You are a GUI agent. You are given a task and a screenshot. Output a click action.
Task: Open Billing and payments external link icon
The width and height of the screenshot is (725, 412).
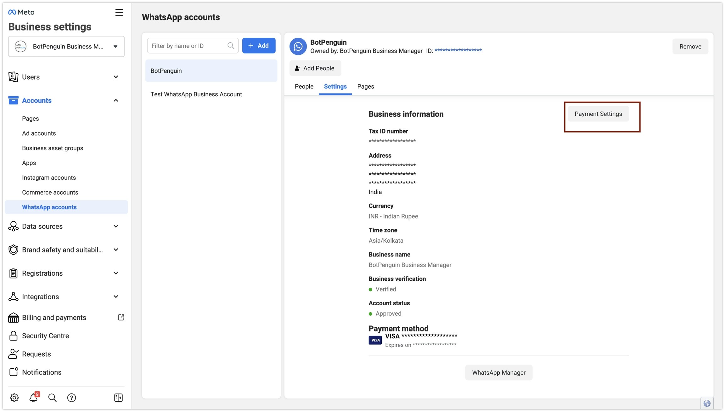click(x=121, y=317)
